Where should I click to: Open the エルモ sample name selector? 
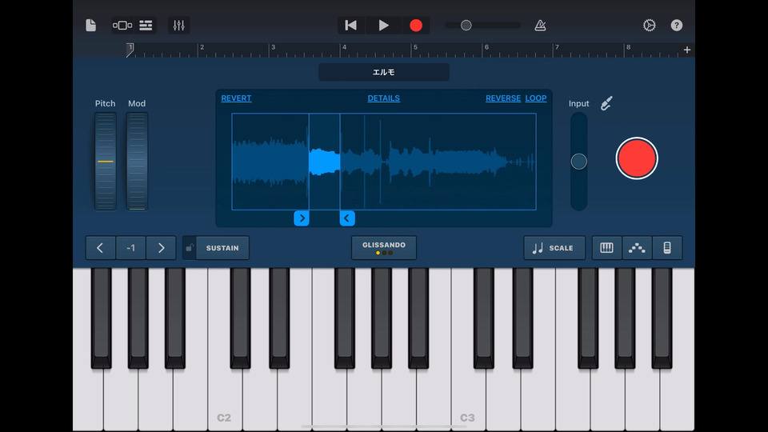pos(383,72)
